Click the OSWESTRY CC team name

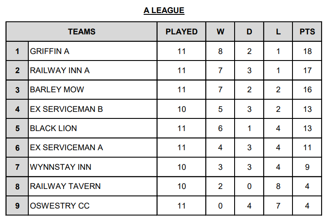60,206
